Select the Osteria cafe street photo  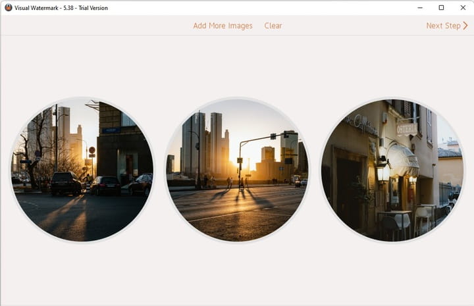pyautogui.click(x=392, y=170)
